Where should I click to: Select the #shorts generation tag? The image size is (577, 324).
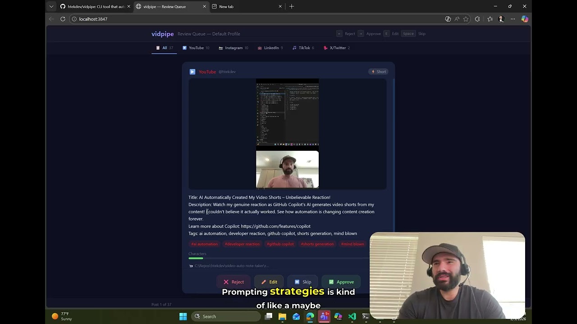point(317,244)
